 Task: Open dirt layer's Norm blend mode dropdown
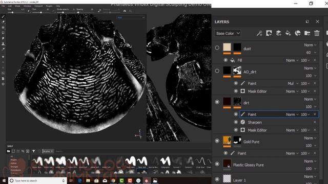click(x=310, y=99)
